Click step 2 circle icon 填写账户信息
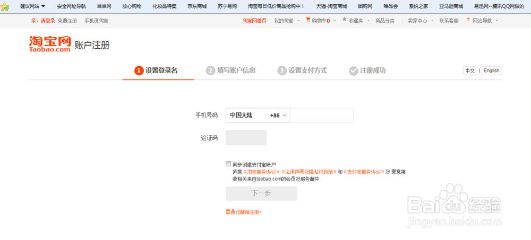 tap(211, 70)
